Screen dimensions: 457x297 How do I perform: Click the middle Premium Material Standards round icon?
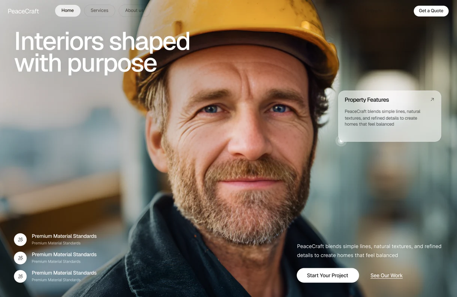click(x=20, y=258)
